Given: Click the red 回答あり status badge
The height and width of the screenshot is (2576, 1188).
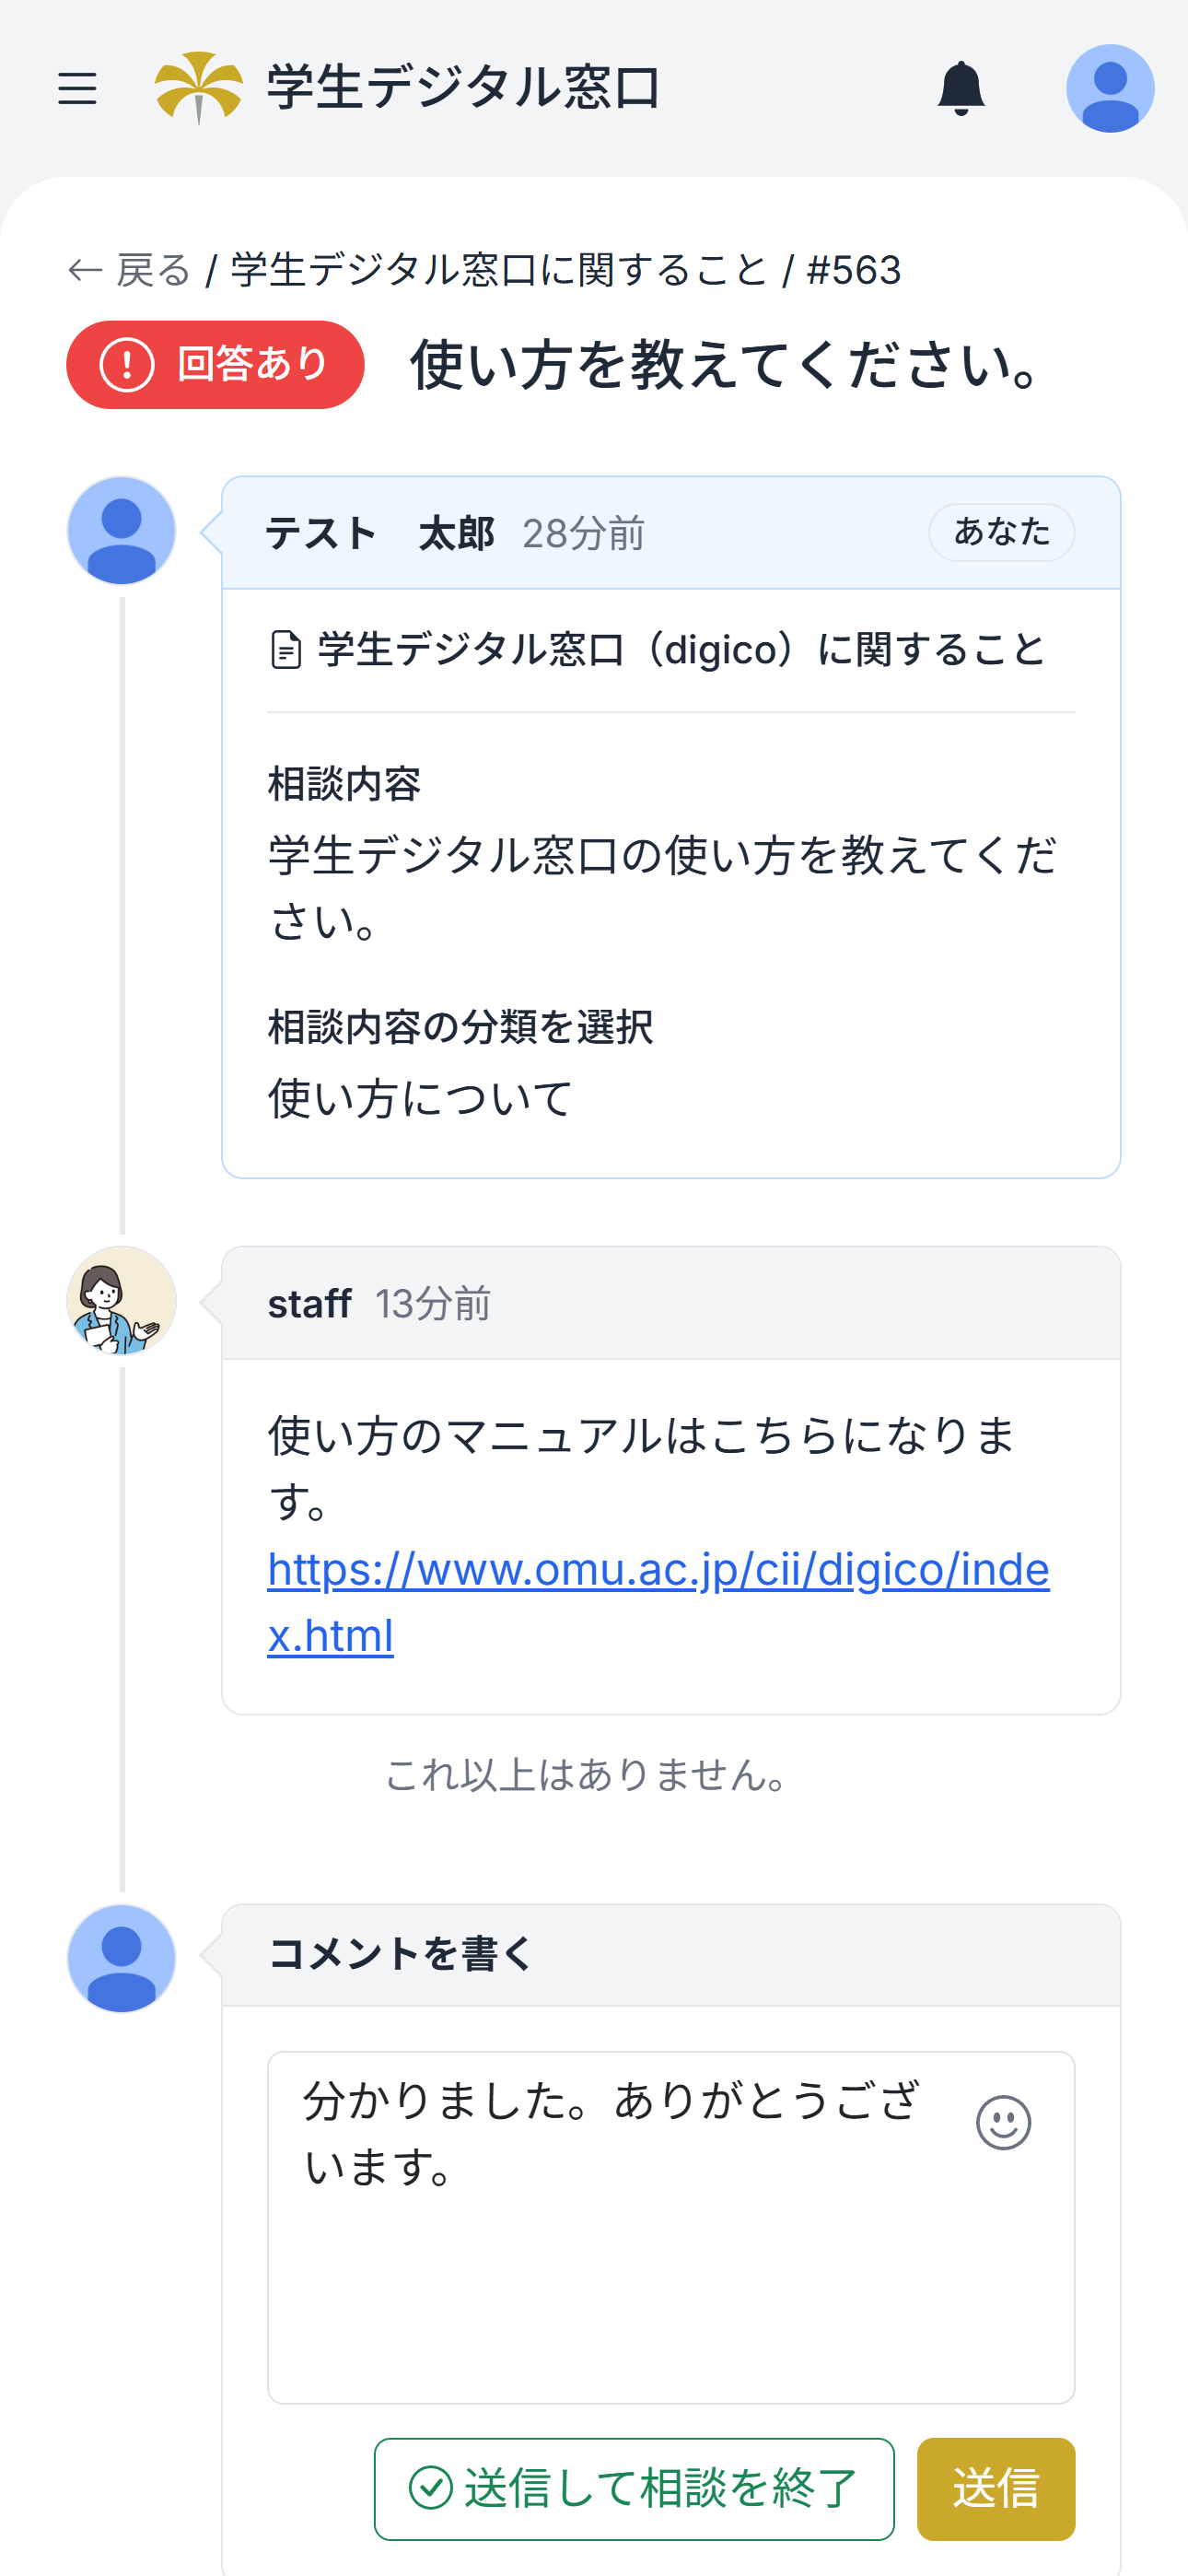Looking at the screenshot, I should pos(215,364).
